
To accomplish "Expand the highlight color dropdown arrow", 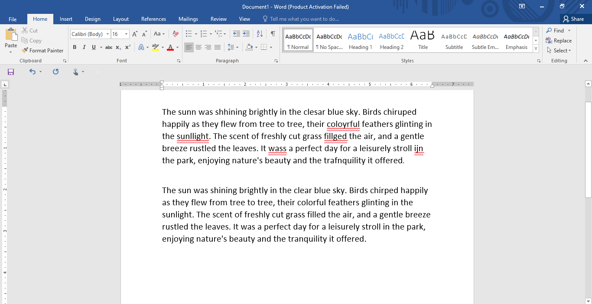I will pos(163,47).
